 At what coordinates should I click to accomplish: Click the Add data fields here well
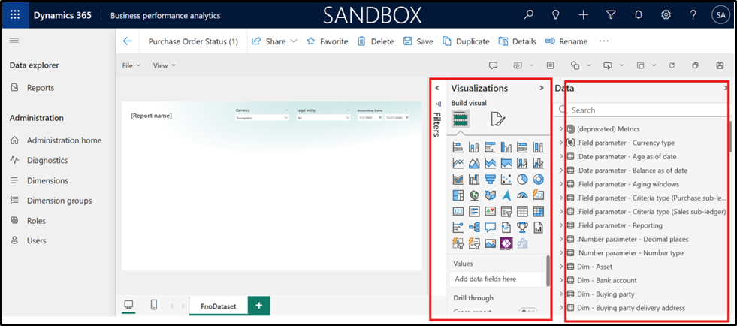click(x=497, y=279)
